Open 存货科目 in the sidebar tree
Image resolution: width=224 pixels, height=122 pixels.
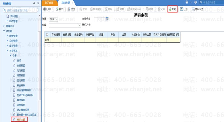pos(21,65)
